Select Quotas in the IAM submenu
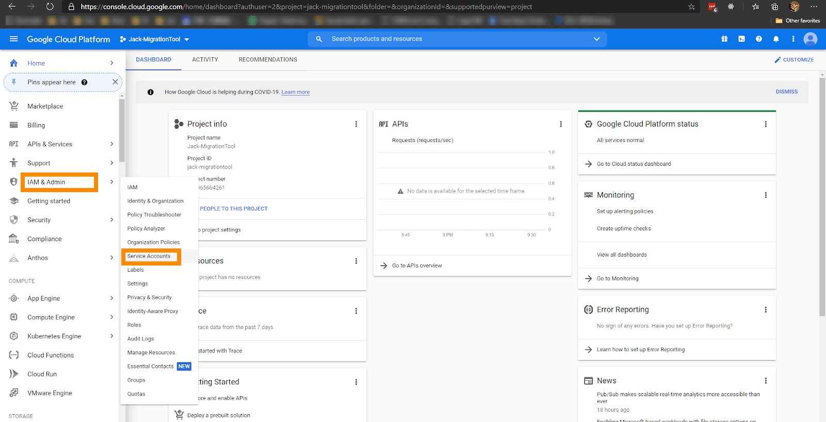826x422 pixels. (x=136, y=394)
